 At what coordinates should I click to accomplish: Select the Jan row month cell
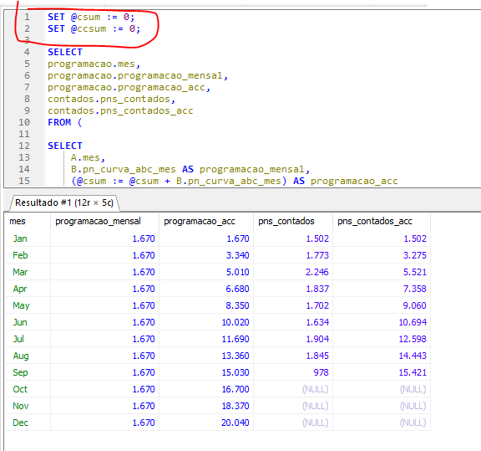coord(28,238)
